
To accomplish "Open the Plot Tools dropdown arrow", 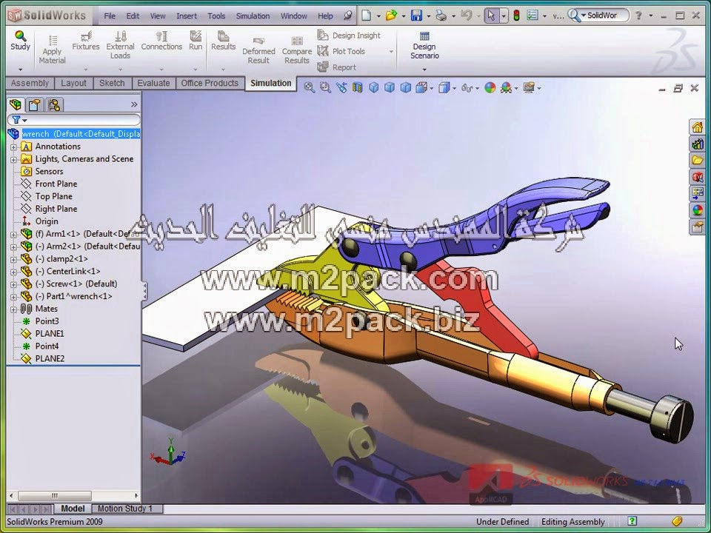I will pos(391,52).
